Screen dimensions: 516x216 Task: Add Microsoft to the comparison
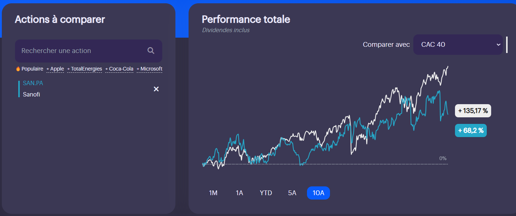149,69
